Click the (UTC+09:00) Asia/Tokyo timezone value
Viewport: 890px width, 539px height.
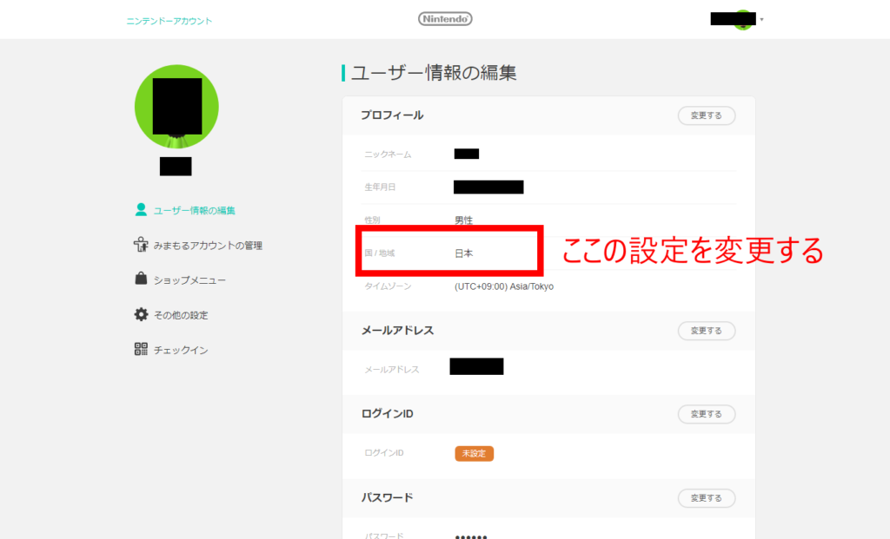pos(503,286)
